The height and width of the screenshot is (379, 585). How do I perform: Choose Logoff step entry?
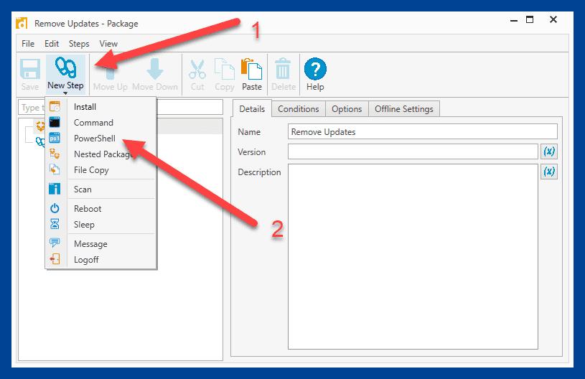point(100,260)
